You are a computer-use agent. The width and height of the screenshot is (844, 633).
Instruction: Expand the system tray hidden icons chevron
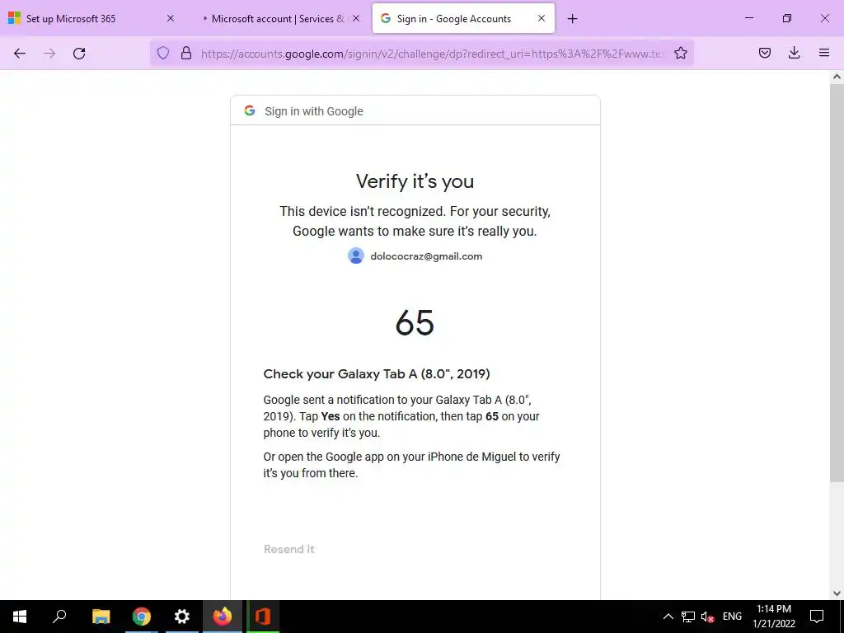click(668, 617)
